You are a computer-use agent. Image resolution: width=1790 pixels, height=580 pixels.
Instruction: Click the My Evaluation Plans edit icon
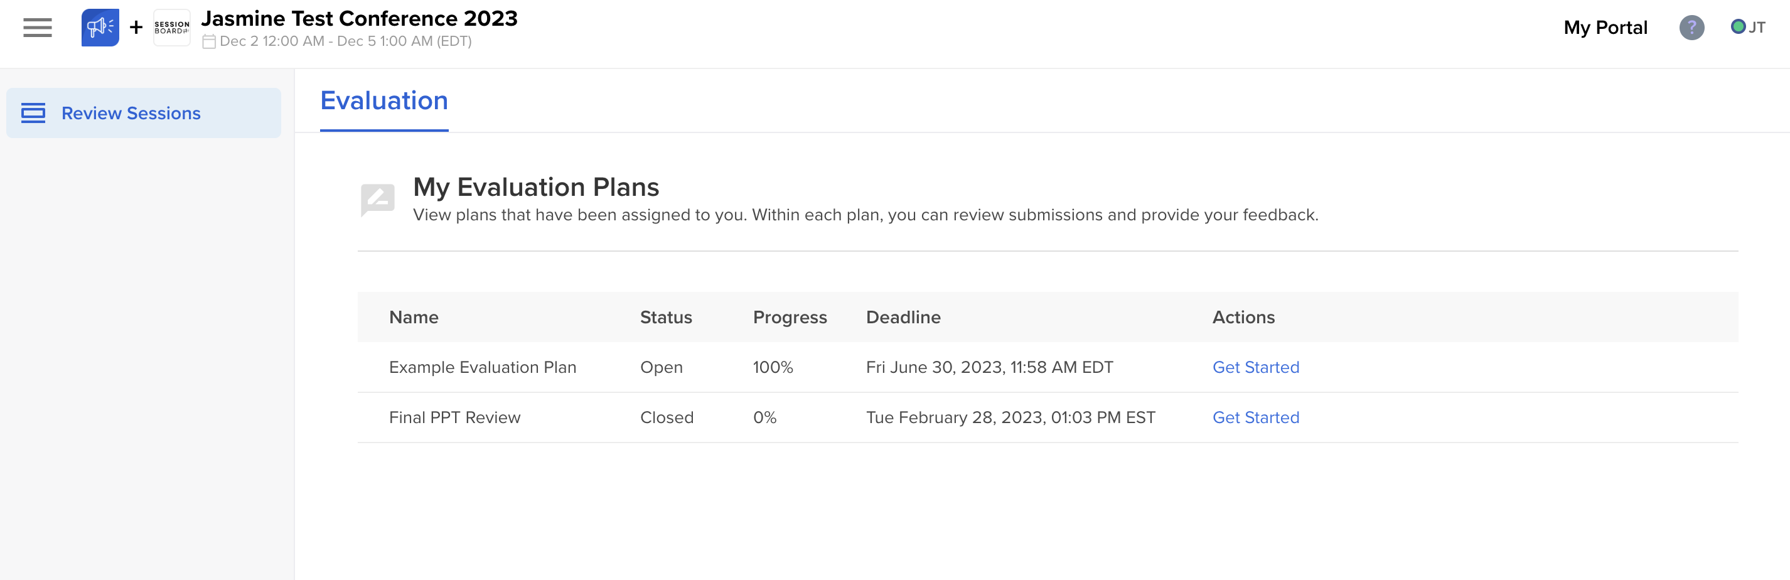coord(377,200)
